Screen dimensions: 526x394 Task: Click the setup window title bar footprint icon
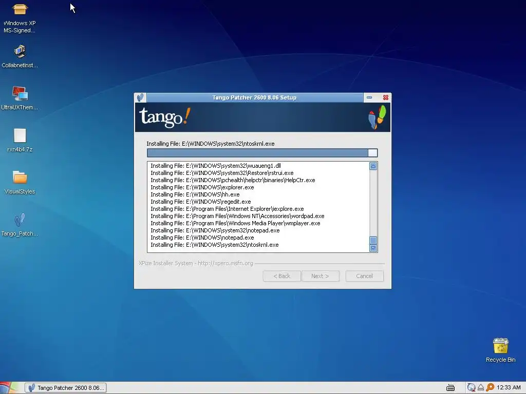click(140, 97)
